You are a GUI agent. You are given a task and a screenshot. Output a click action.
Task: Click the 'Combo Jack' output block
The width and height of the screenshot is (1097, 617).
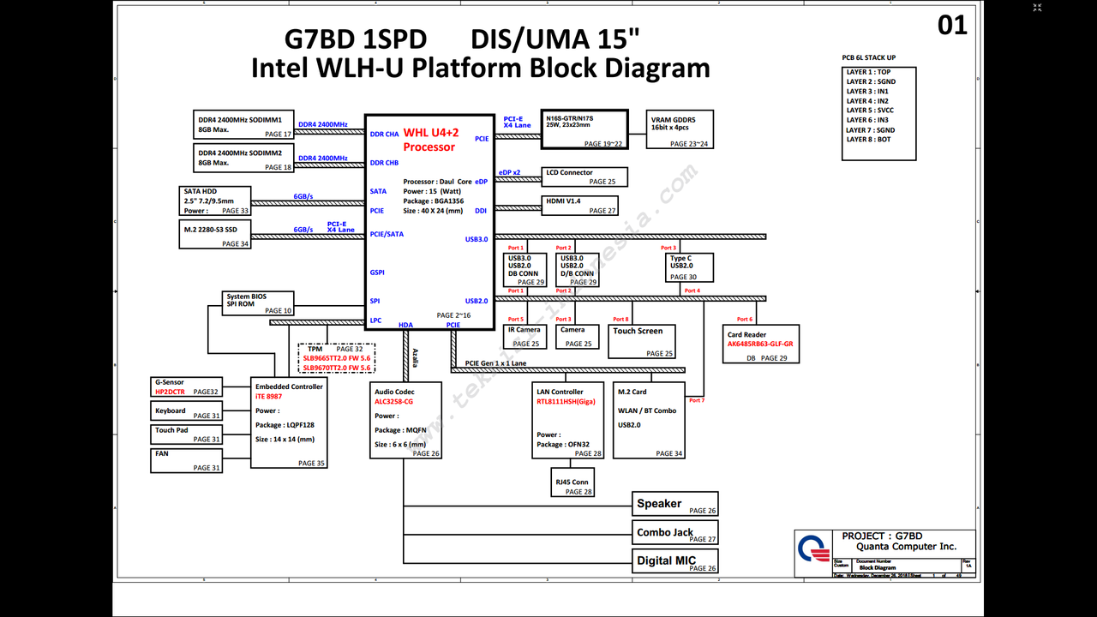pos(675,533)
